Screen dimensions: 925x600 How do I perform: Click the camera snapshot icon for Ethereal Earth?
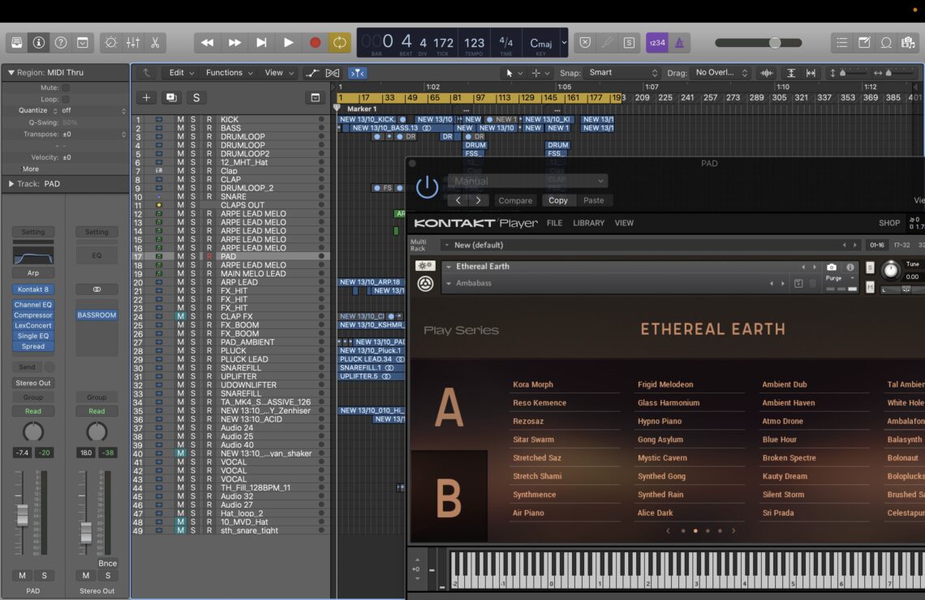(831, 268)
